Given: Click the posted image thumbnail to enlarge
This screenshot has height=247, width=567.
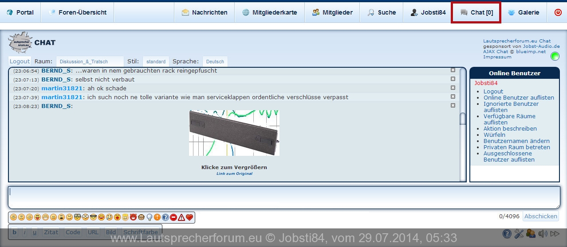Looking at the screenshot, I should coord(234,133).
